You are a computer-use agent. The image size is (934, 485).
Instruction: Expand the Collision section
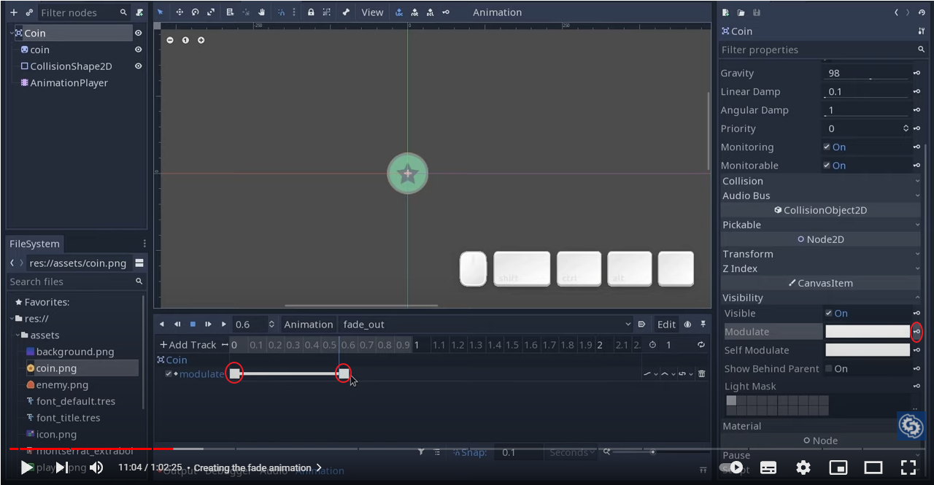[x=821, y=181]
